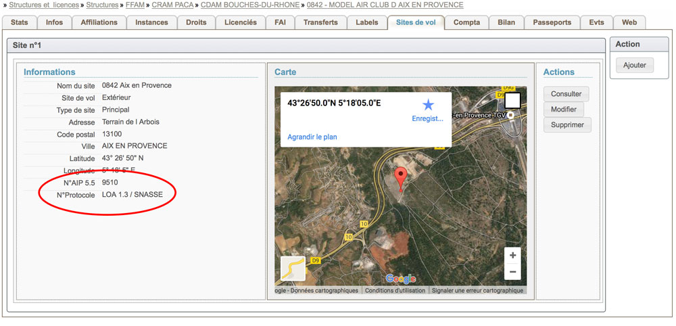Zoom out with the map minus button
Image resolution: width=676 pixels, height=326 pixels.
513,272
